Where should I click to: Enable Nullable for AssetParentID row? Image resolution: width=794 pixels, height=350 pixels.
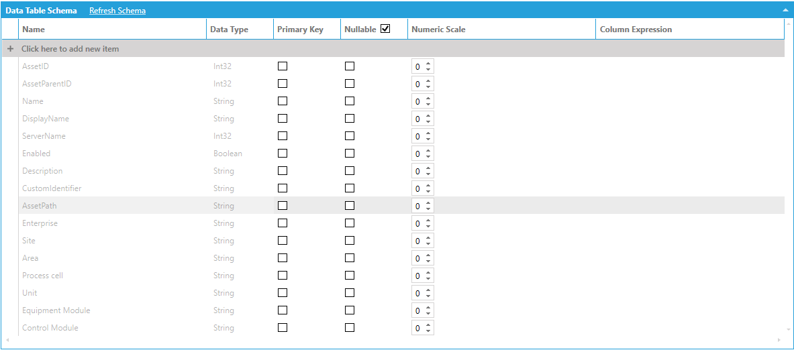point(350,84)
